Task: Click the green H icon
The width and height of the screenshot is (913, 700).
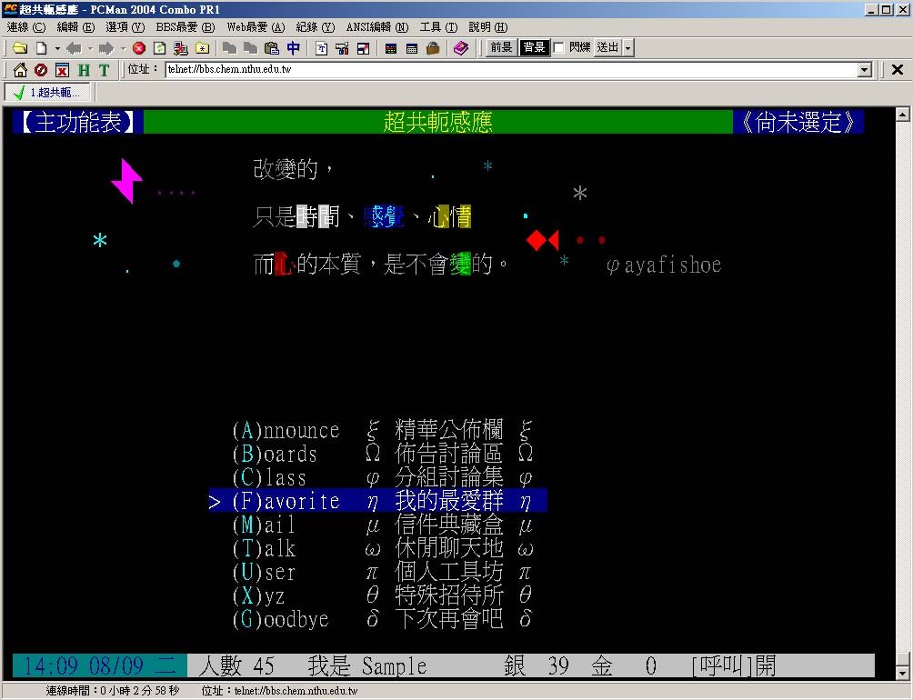Action: click(84, 70)
